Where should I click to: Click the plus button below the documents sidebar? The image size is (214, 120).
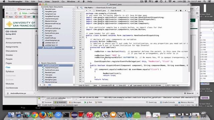[x=40, y=85]
